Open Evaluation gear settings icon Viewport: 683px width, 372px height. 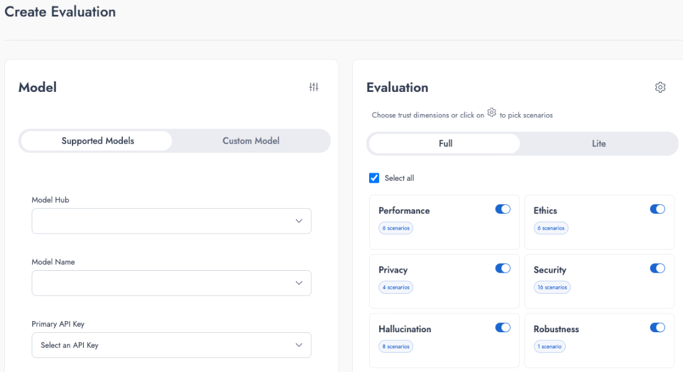coord(660,88)
